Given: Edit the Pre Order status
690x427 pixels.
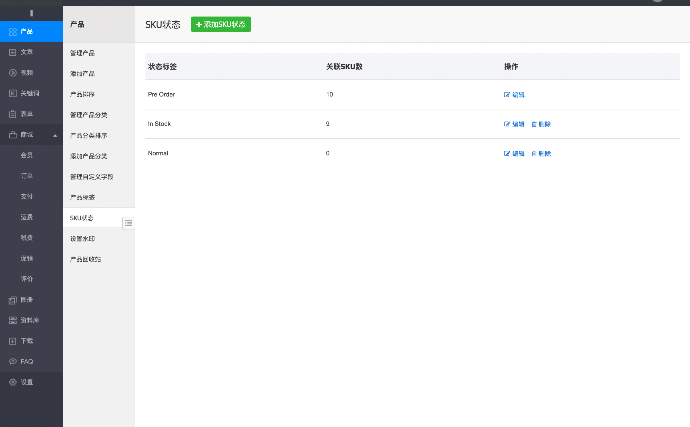Looking at the screenshot, I should click(x=514, y=95).
